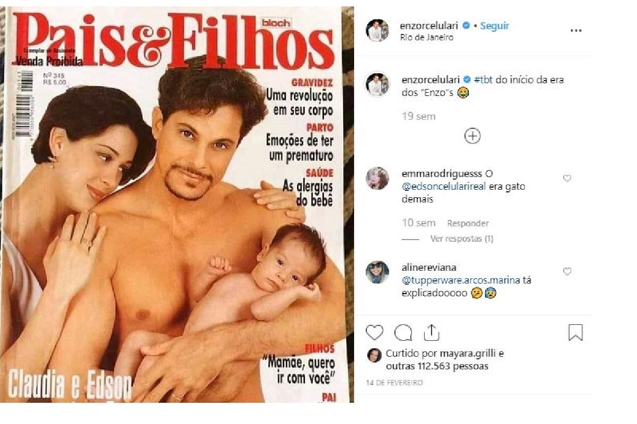The height and width of the screenshot is (424, 637).
Task: Save the post with the bookmark icon
Action: coord(575,333)
